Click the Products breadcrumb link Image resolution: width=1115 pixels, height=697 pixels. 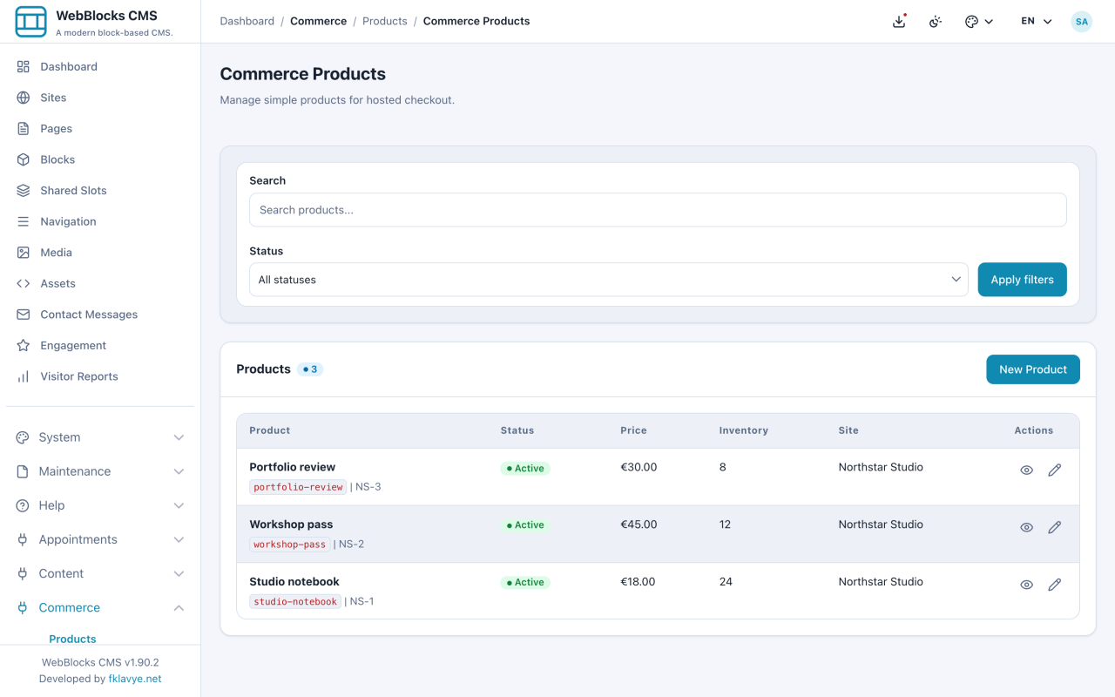385,21
